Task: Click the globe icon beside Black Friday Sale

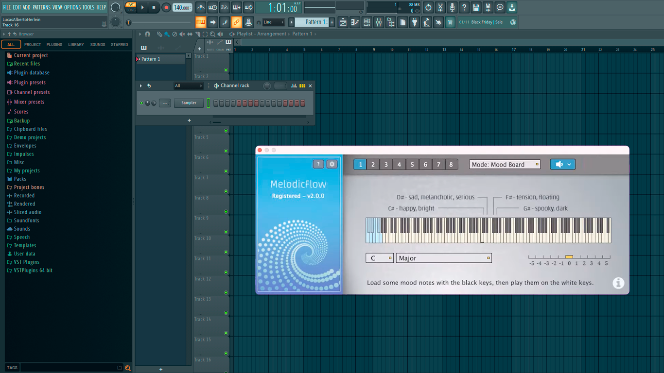Action: 513,22
